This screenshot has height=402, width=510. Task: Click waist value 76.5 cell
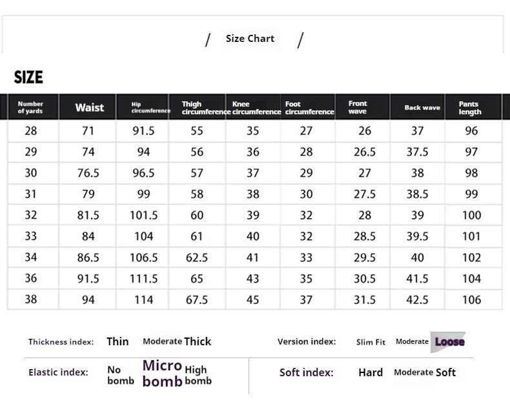click(88, 173)
